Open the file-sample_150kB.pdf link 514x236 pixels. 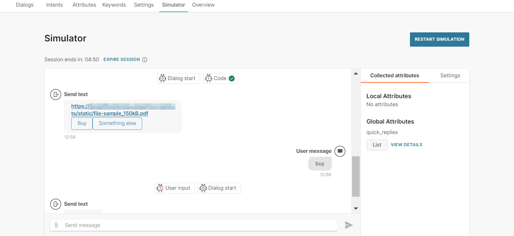point(110,114)
